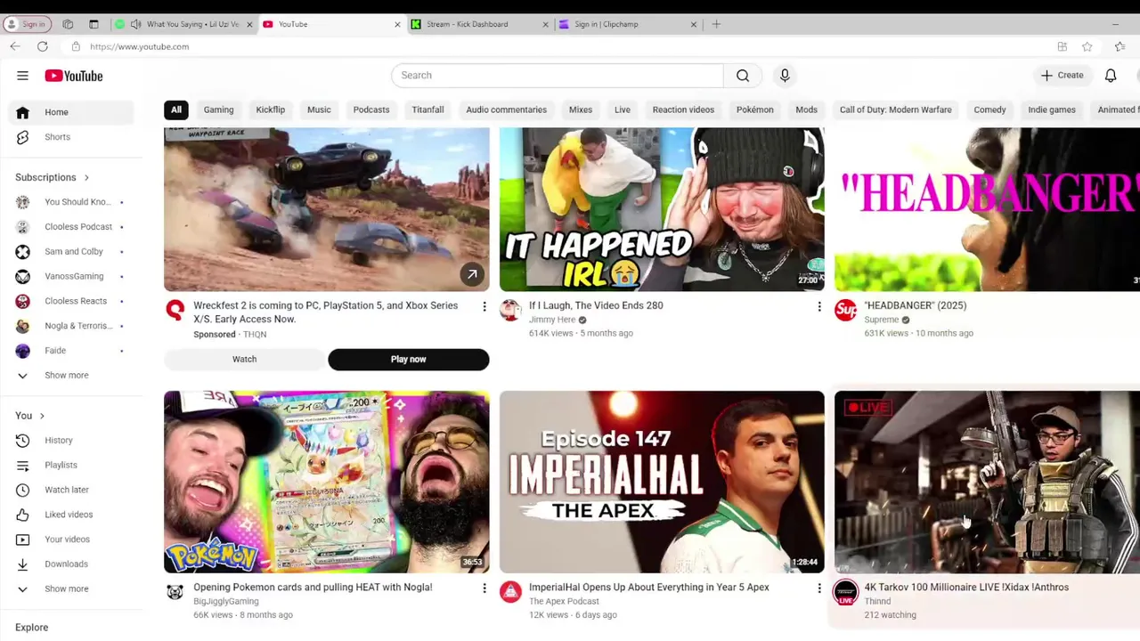Select Indie games filter chip
Image resolution: width=1140 pixels, height=641 pixels.
click(x=1052, y=110)
